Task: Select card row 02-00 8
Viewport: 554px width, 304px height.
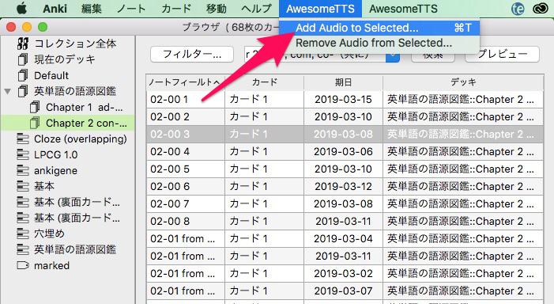Action: pos(345,221)
